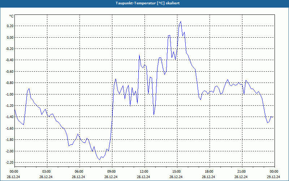Click the curve's lowest point before 09:00

[x=100, y=160]
